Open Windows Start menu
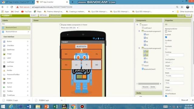This screenshot has width=194, height=109. [x=3, y=107]
